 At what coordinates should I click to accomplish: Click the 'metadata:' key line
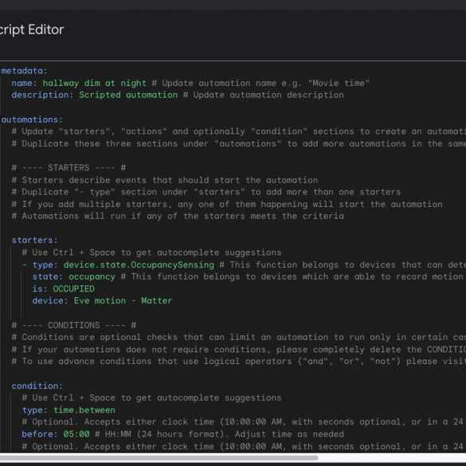[x=24, y=71]
